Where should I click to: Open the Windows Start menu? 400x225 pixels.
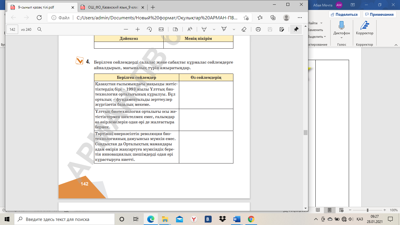coord(7,219)
